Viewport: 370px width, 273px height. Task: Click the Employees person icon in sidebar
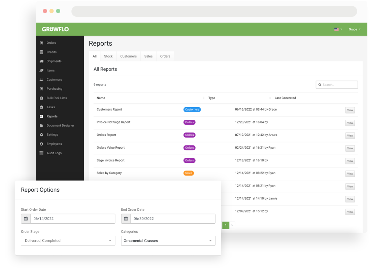tap(41, 144)
